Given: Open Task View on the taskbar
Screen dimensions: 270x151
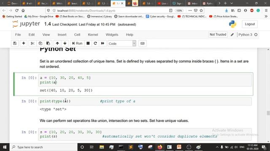Looking at the screenshot, I should 92,147.
